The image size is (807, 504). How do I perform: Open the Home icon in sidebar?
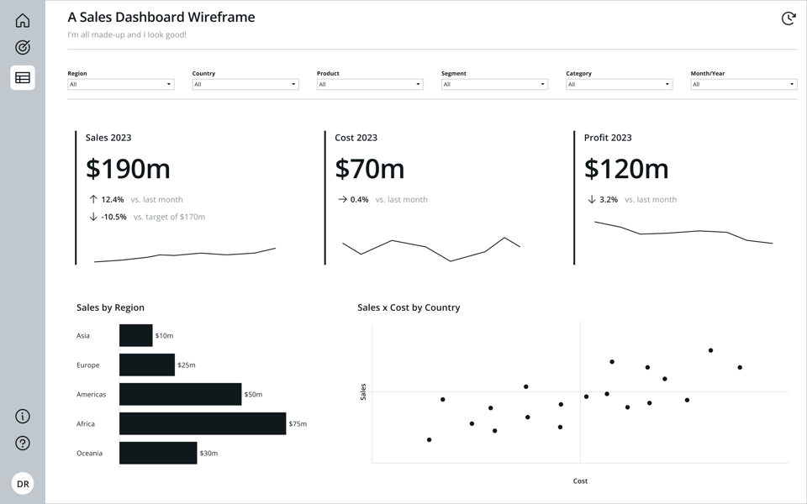pos(23,20)
